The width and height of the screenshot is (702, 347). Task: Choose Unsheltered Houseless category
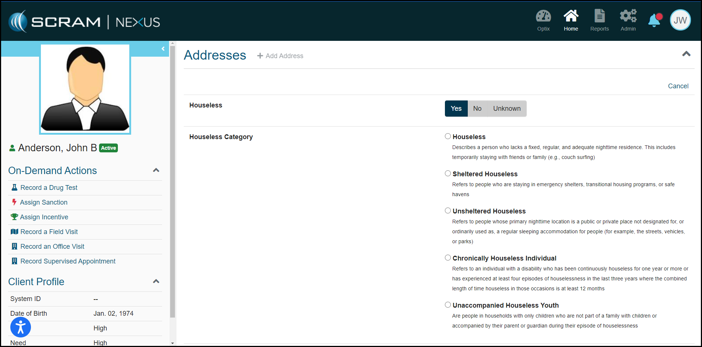pos(448,211)
